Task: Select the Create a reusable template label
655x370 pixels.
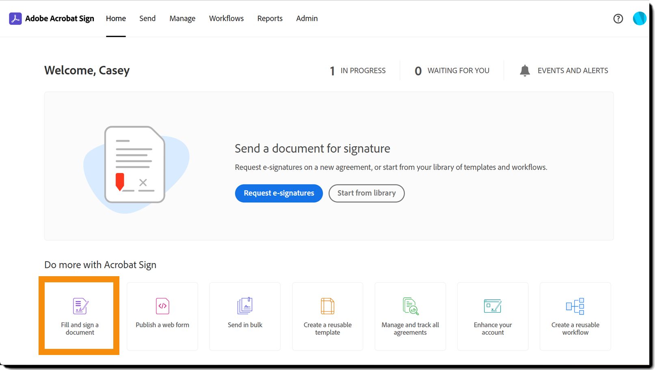Action: point(328,329)
